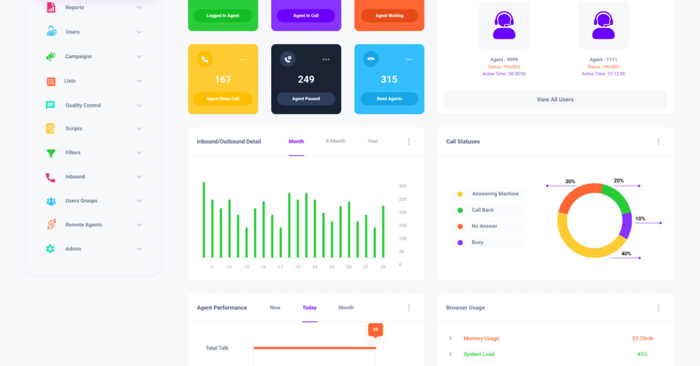Click the Campaigns megaphone icon
Viewport: 700px width, 366px height.
51,57
